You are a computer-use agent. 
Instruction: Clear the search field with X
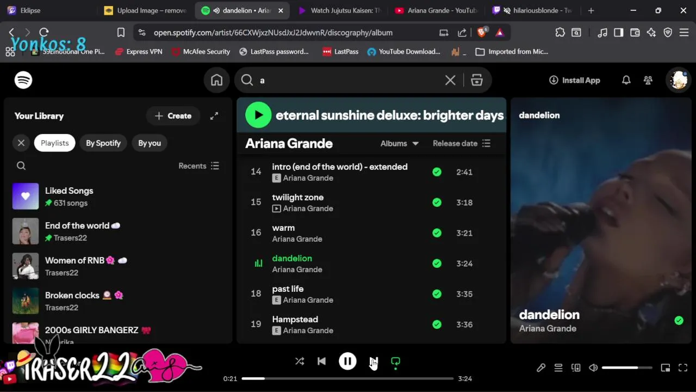[450, 80]
